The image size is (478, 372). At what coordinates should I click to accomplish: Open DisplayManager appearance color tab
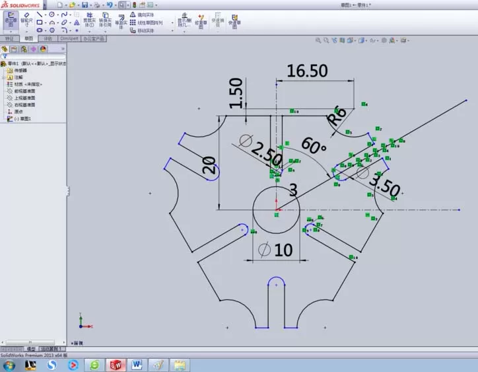pos(43,49)
